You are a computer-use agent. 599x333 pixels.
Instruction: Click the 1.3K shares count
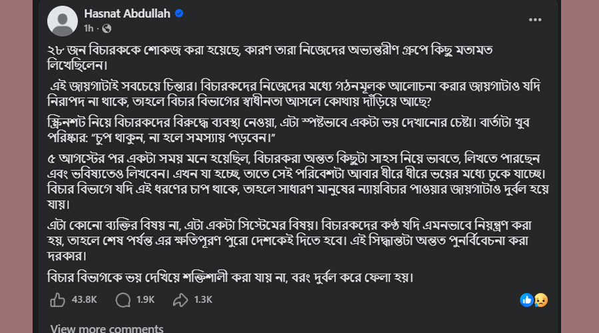click(x=203, y=300)
